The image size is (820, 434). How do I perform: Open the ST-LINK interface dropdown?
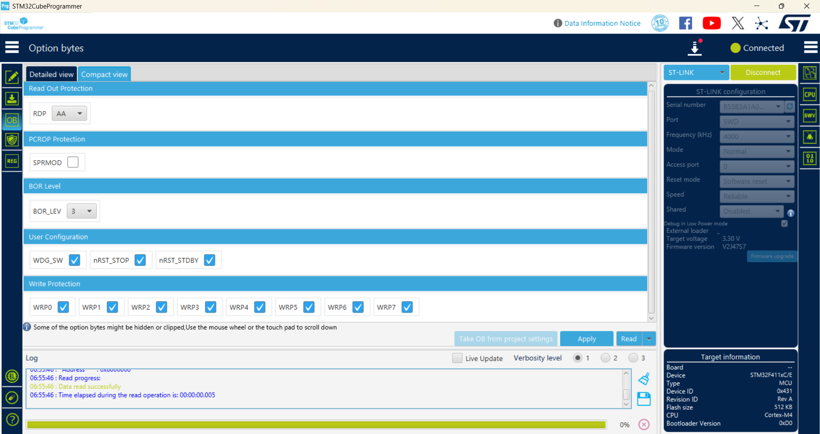click(x=696, y=73)
